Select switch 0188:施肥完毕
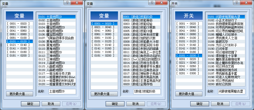The image size is (254, 110). point(226,42)
